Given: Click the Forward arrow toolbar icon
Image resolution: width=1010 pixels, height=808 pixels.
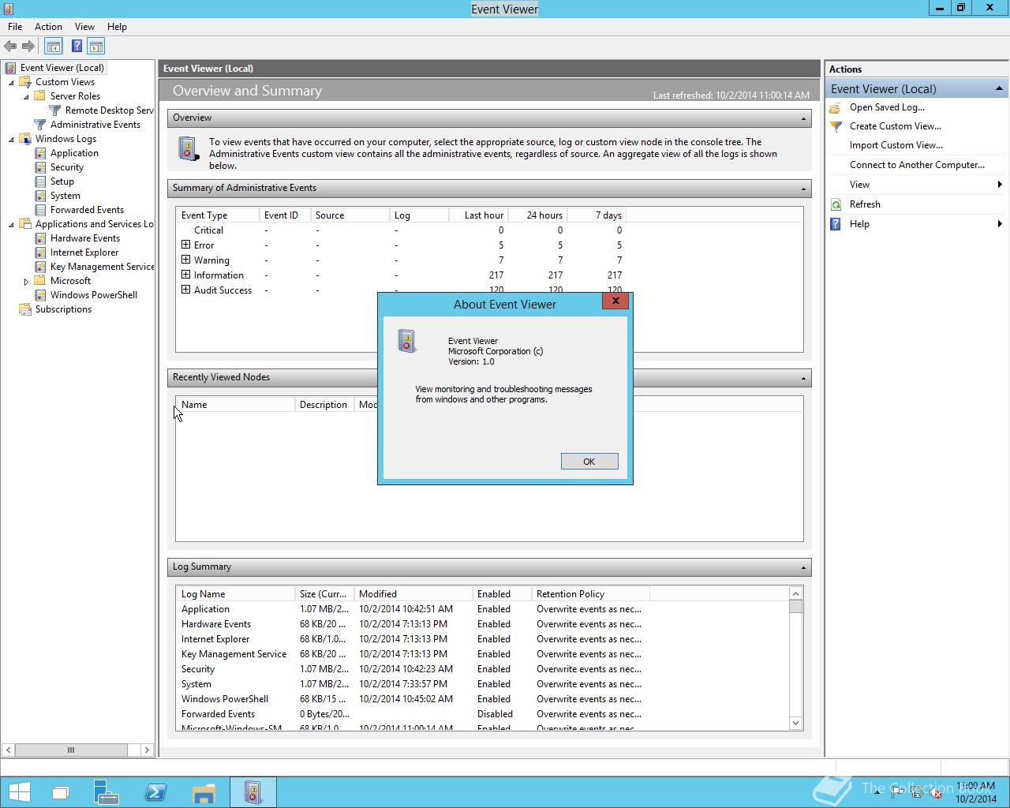Looking at the screenshot, I should click(x=28, y=47).
